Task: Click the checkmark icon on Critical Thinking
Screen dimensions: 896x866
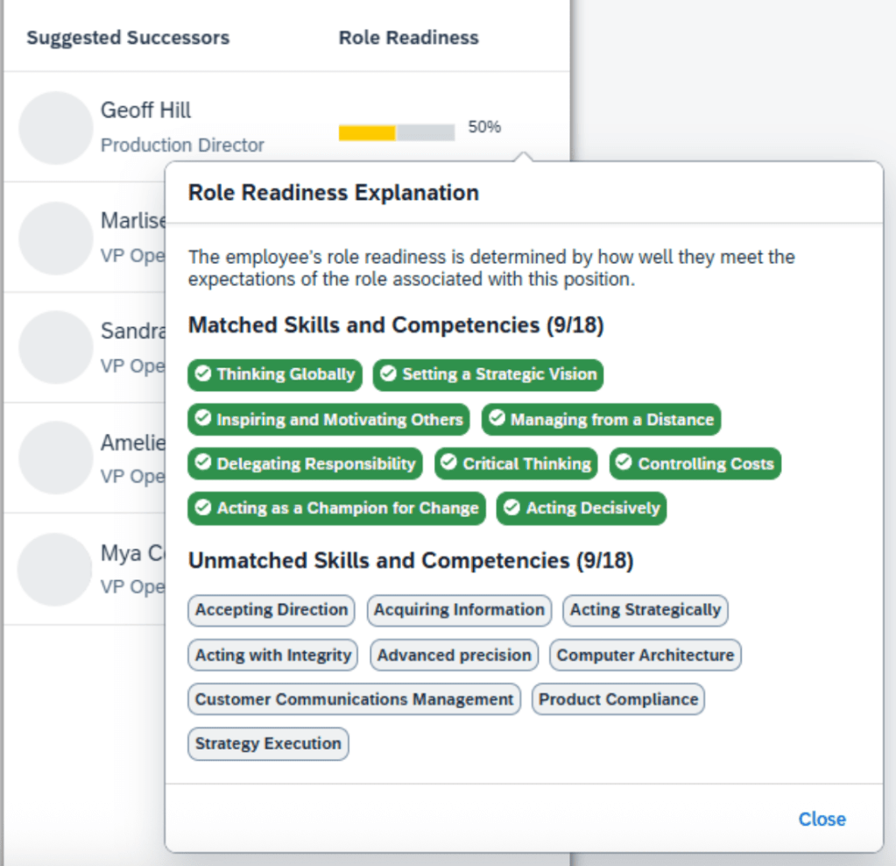Action: coord(449,463)
